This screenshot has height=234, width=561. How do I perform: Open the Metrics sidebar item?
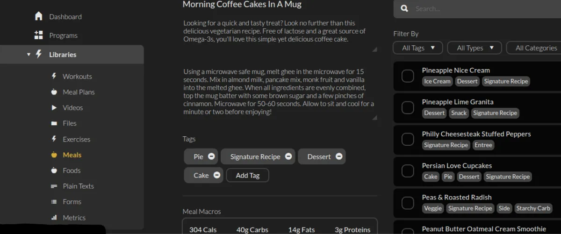coord(74,218)
